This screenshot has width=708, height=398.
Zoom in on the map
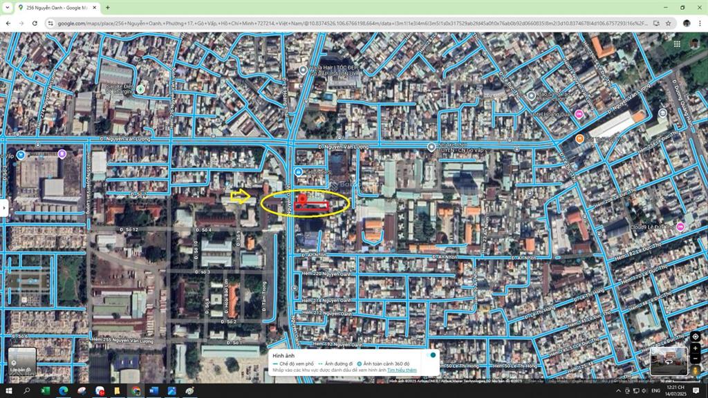[x=696, y=348]
